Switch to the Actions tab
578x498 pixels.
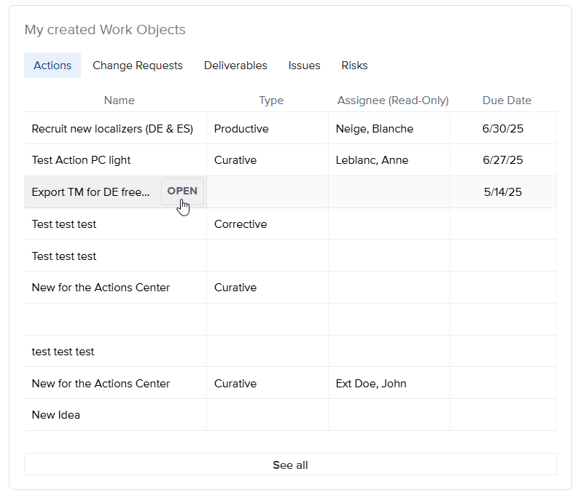pos(52,66)
